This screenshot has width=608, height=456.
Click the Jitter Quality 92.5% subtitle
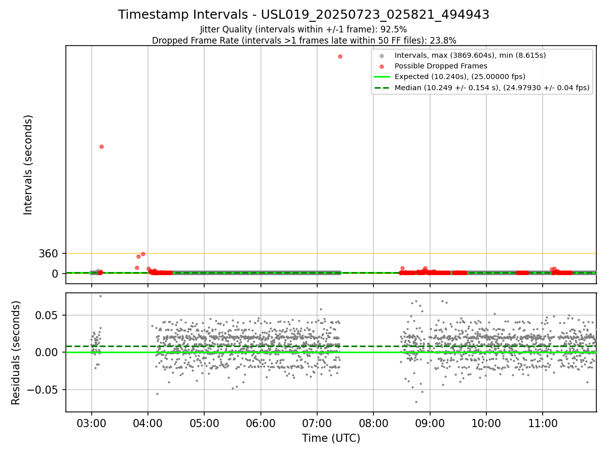tap(303, 29)
